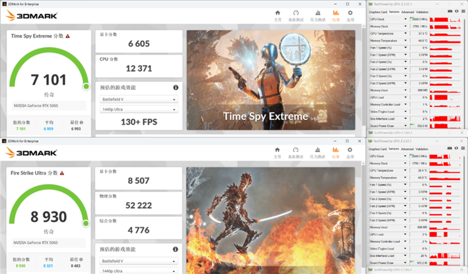Click refresh icon in GPU-Z window showing 36.4 °C

[456, 148]
